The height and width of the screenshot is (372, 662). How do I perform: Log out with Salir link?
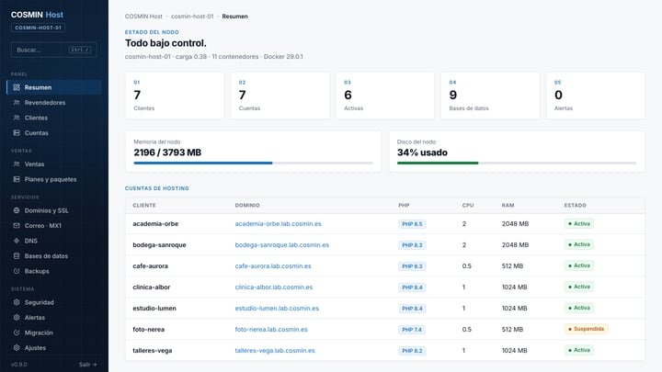(88, 365)
